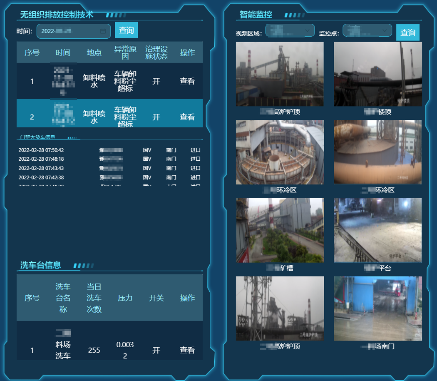This screenshot has width=437, height=381.
Task: Open the circular 环冷区 camera thumbnail
Action: tap(280, 152)
